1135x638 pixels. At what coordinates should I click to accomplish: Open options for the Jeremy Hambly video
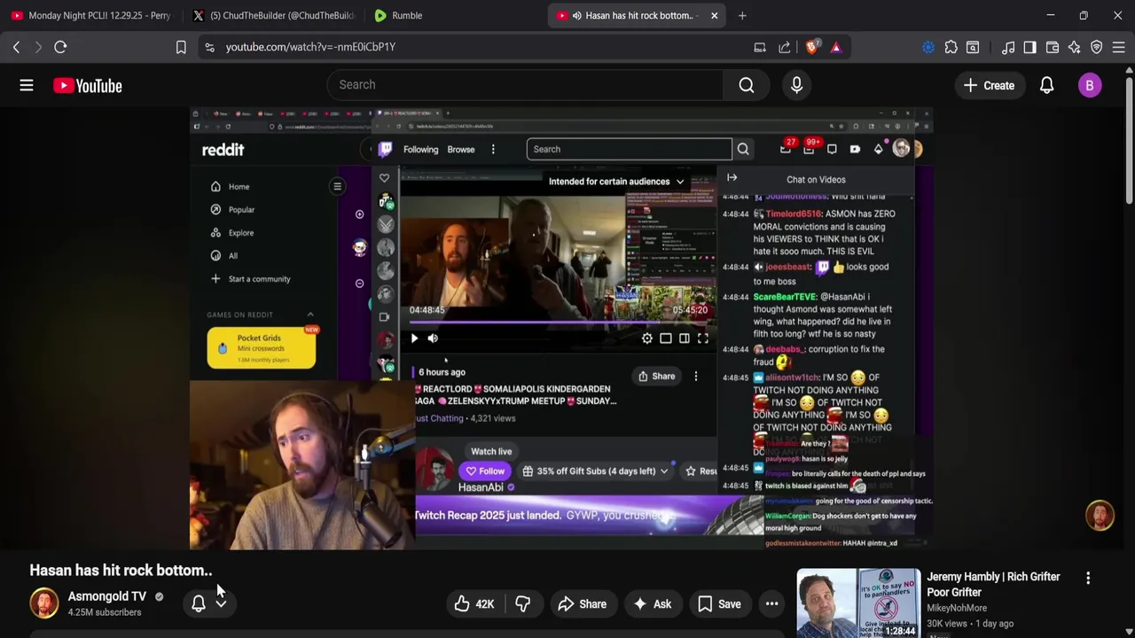pyautogui.click(x=1088, y=578)
